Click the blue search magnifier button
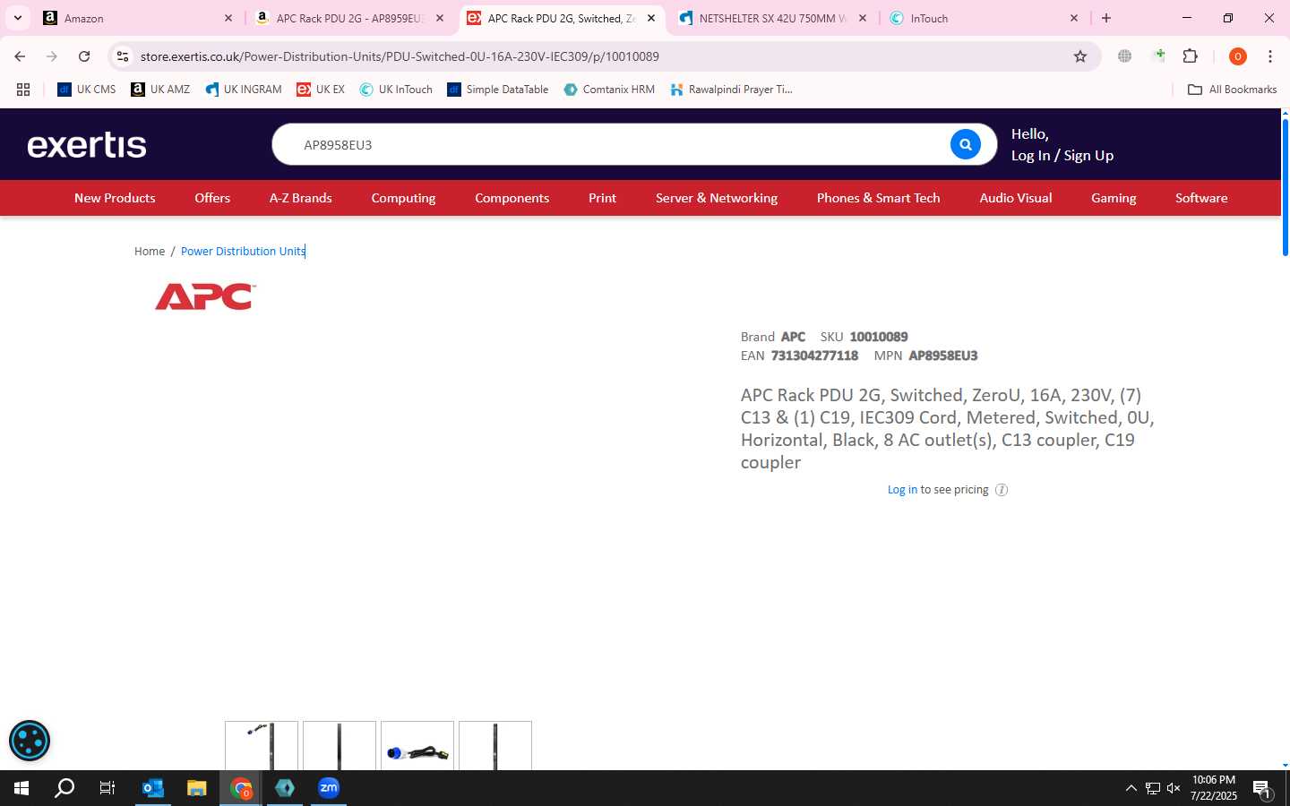Image resolution: width=1290 pixels, height=806 pixels. [965, 144]
